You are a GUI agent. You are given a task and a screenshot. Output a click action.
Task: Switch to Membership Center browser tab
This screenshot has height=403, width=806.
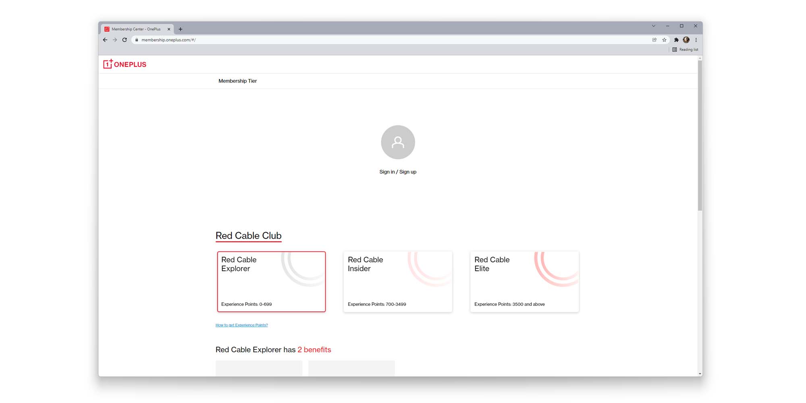point(136,29)
